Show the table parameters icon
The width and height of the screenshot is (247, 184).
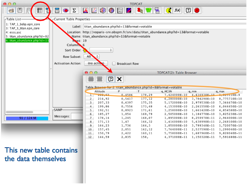pos(48,11)
